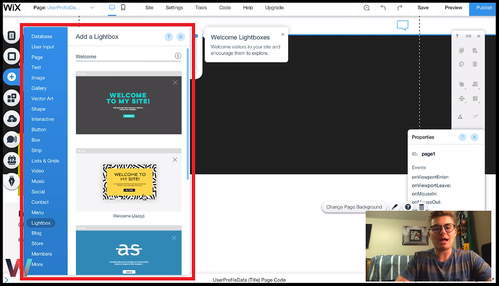The width and height of the screenshot is (499, 286).
Task: Click the rotation angle icon in toolbar
Action: (x=460, y=117)
